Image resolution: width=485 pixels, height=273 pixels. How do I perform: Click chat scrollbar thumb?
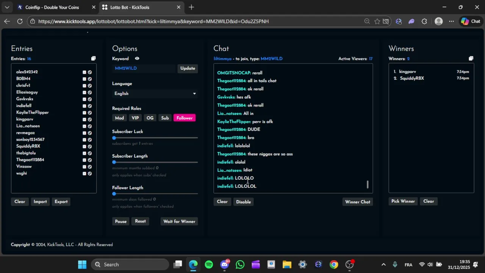click(368, 185)
